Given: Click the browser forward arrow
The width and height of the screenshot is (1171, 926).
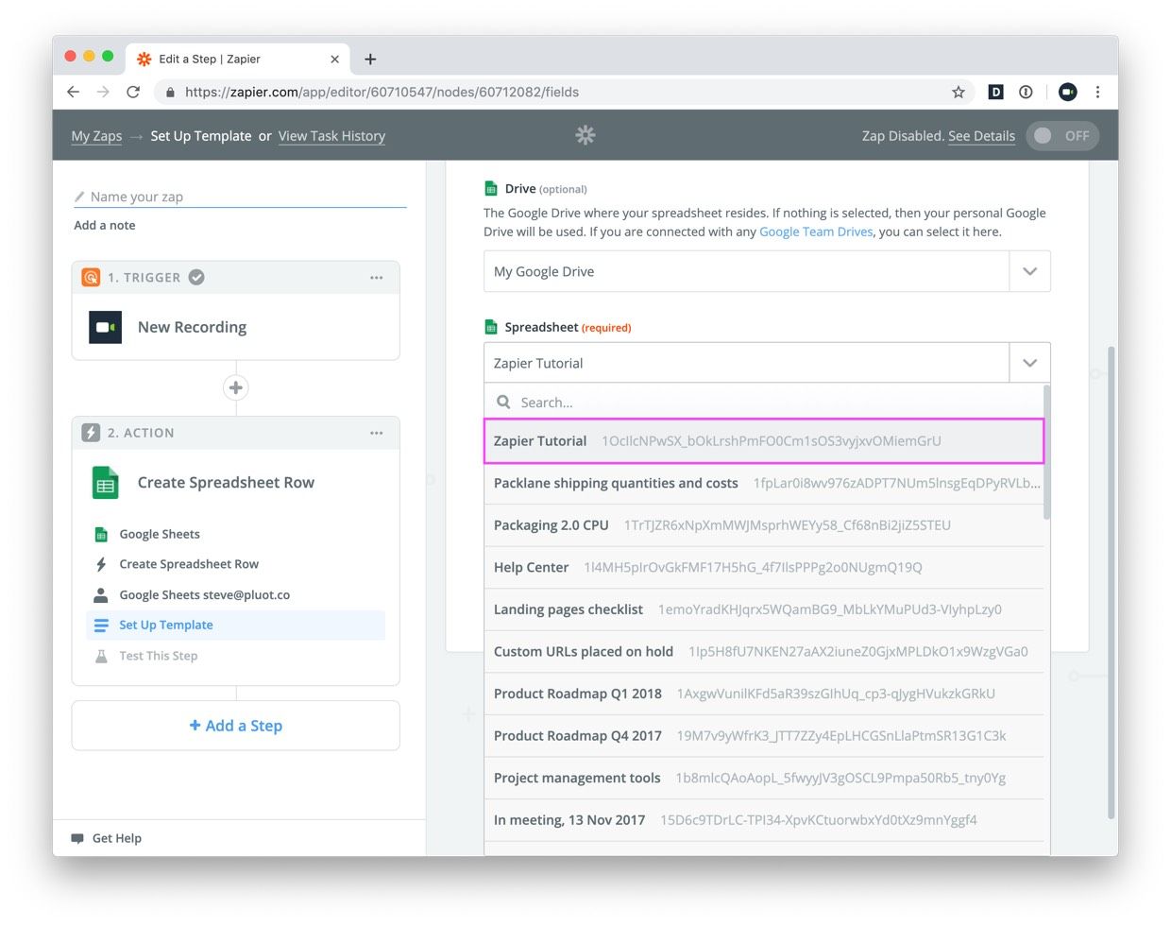Looking at the screenshot, I should pos(103,92).
